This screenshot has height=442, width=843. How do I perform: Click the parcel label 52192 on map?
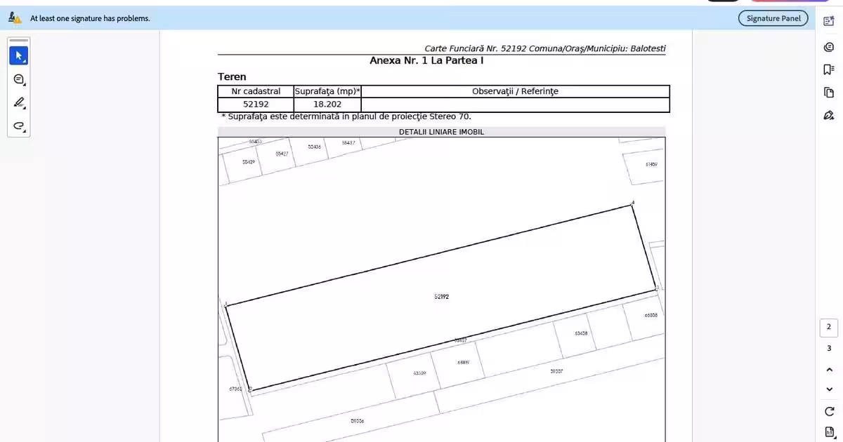pos(441,297)
